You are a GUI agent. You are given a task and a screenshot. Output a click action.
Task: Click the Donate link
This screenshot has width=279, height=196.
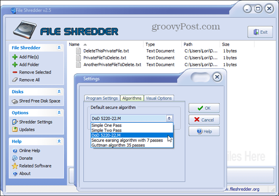26,158
